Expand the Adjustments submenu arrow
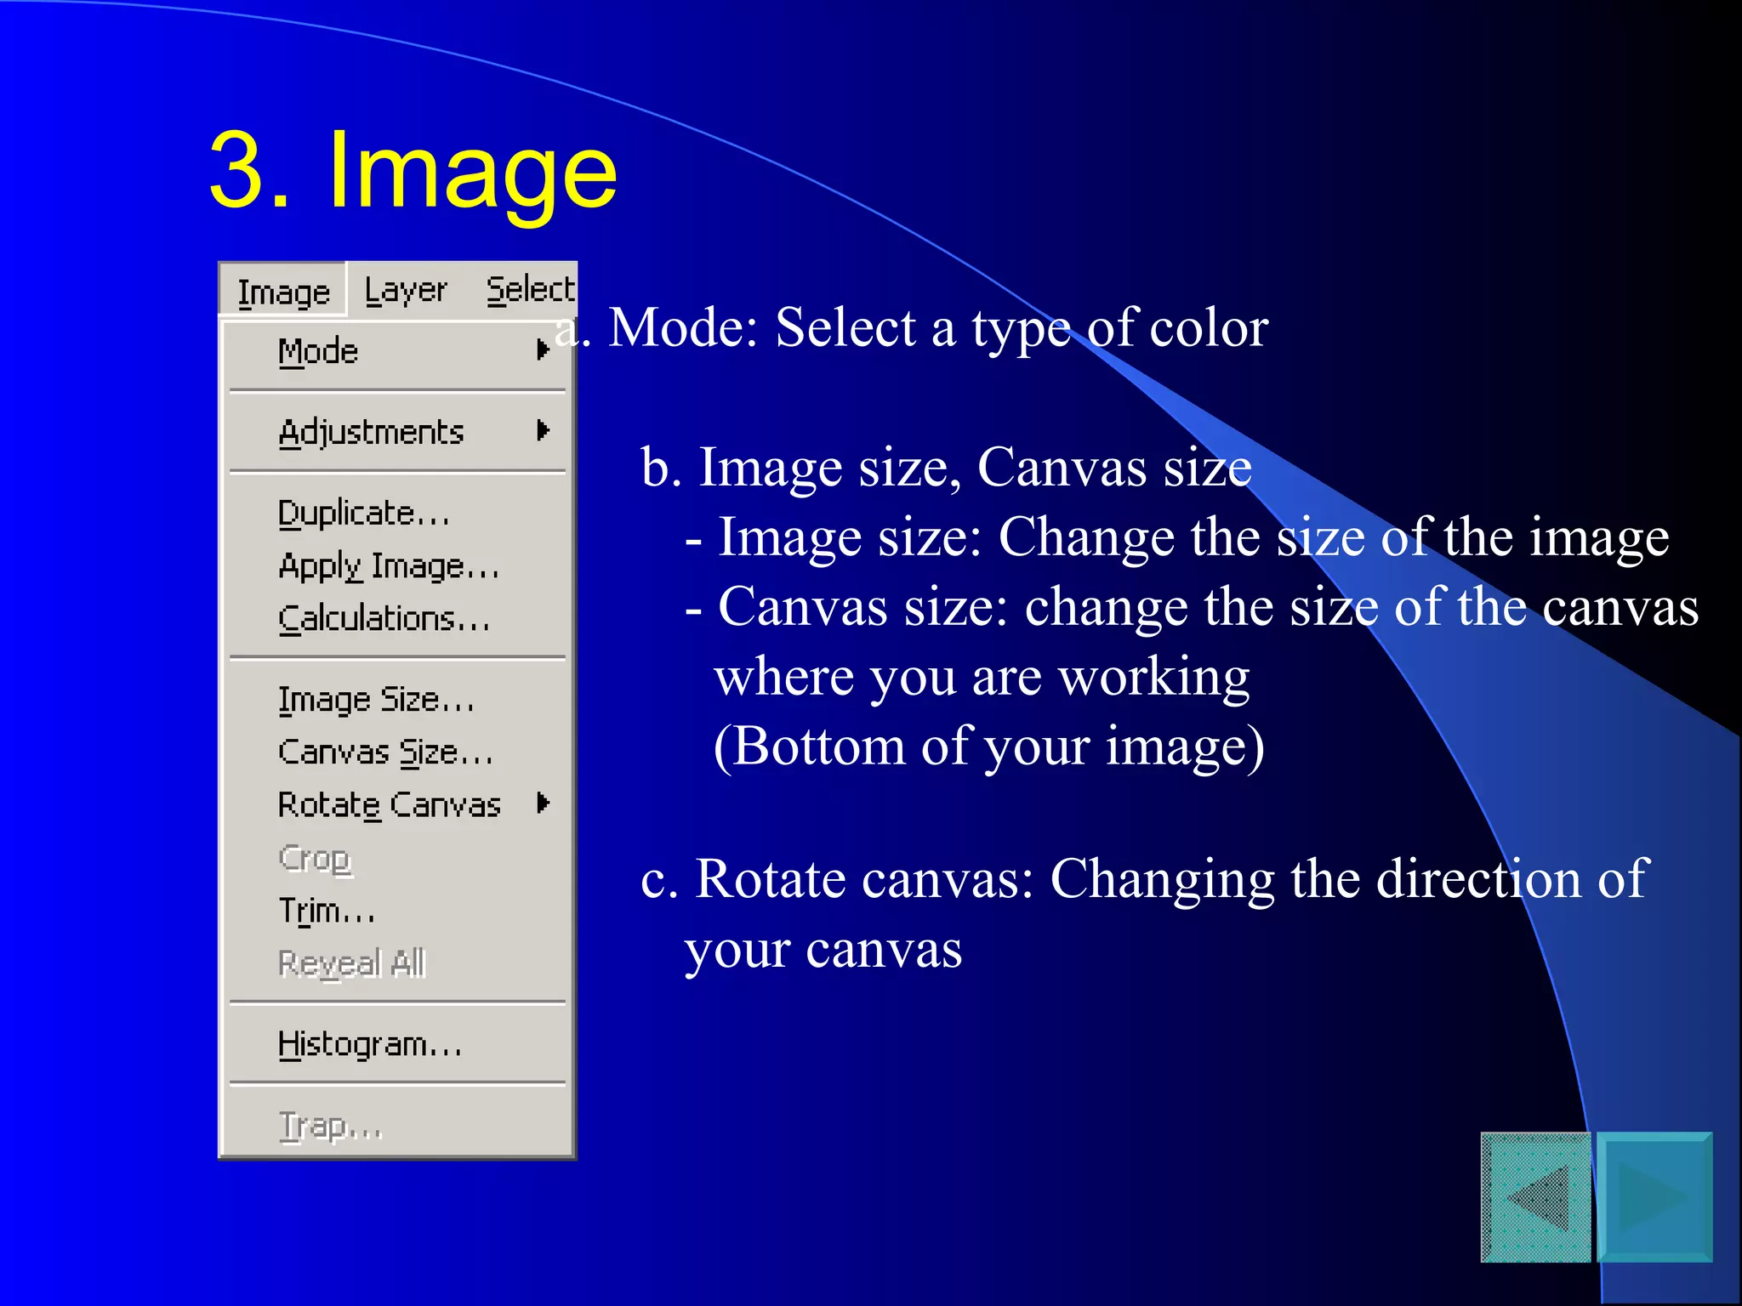Screen dimensions: 1742x1306 [x=543, y=430]
